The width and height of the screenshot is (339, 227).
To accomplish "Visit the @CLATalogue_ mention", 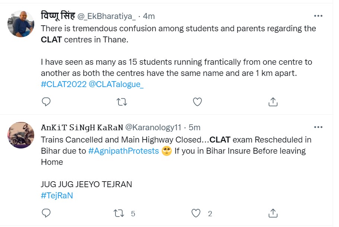I will coord(116,84).
